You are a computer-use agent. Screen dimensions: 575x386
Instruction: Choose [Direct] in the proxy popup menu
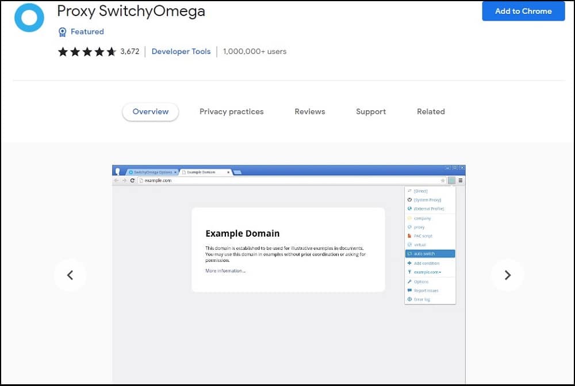pyautogui.click(x=430, y=191)
